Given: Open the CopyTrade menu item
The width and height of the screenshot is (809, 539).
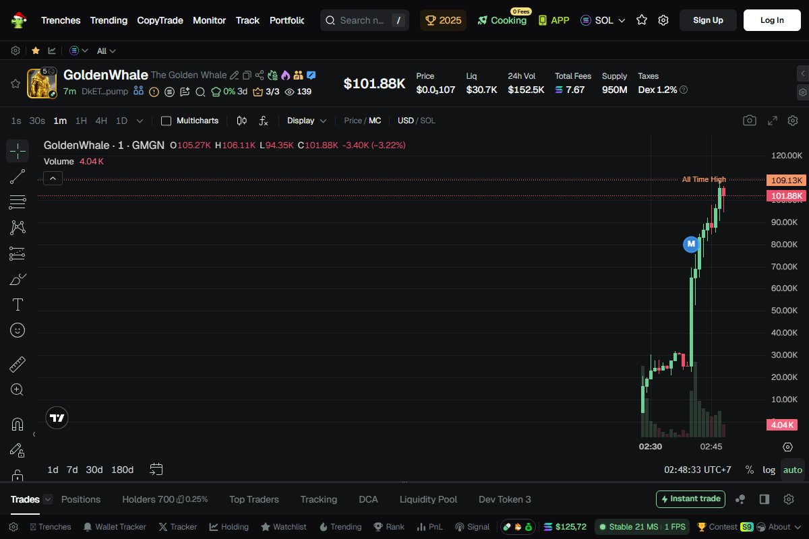Looking at the screenshot, I should pos(160,20).
